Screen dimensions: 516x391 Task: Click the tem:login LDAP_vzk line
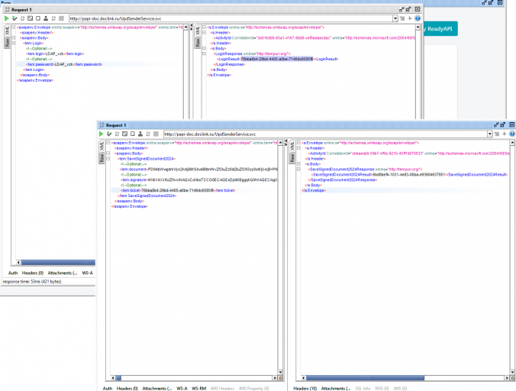coord(55,53)
